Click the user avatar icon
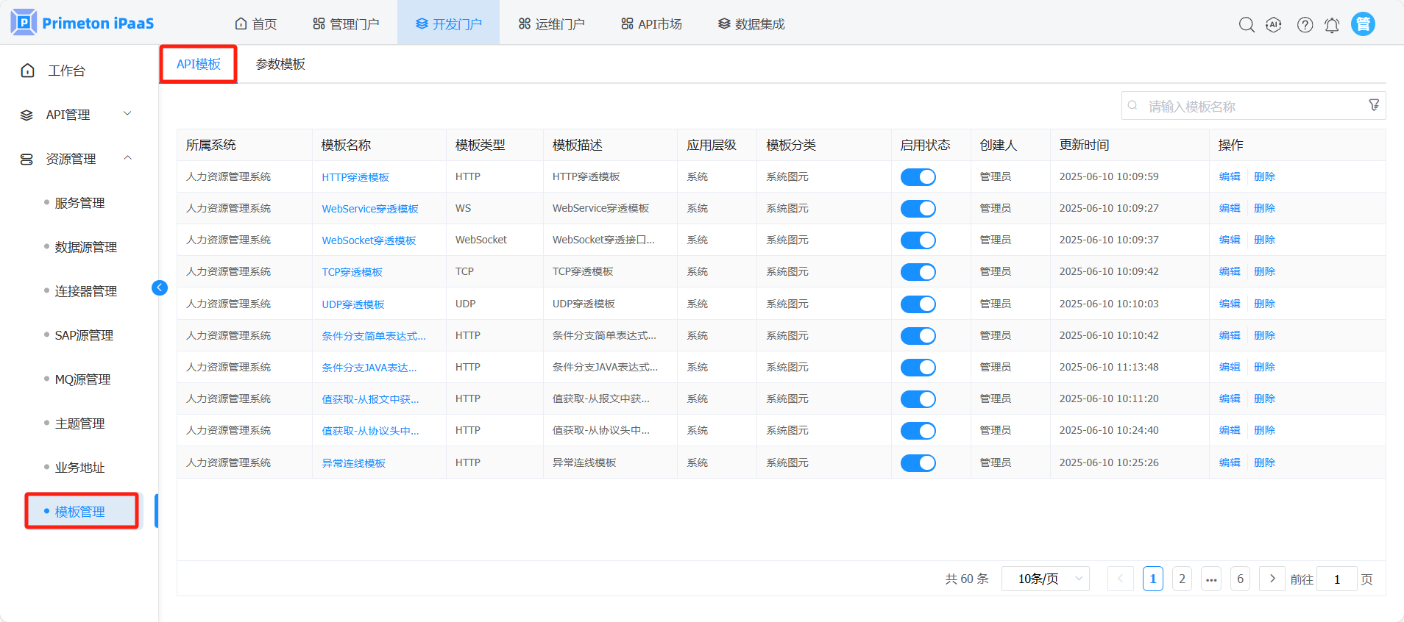Viewport: 1404px width, 622px height. [x=1363, y=24]
